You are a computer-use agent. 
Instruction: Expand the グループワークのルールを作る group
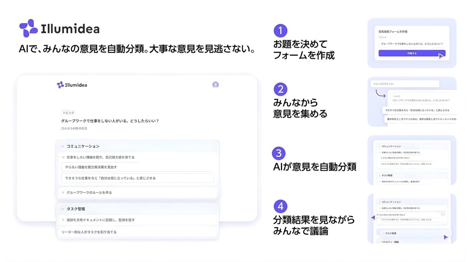63,192
